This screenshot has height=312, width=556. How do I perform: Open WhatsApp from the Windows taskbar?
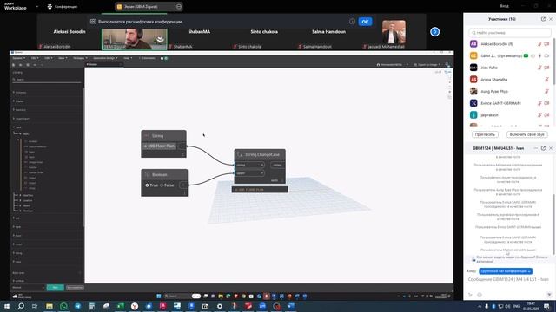[63, 306]
